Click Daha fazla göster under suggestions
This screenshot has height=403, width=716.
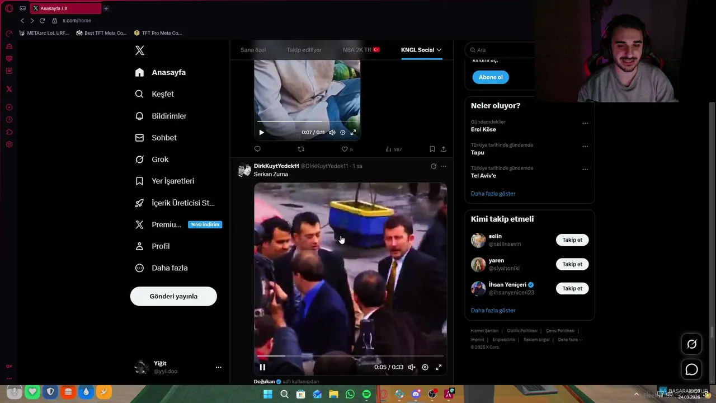point(493,310)
